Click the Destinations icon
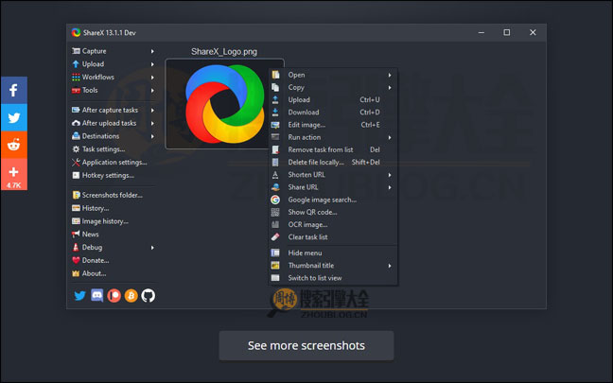 (x=76, y=136)
